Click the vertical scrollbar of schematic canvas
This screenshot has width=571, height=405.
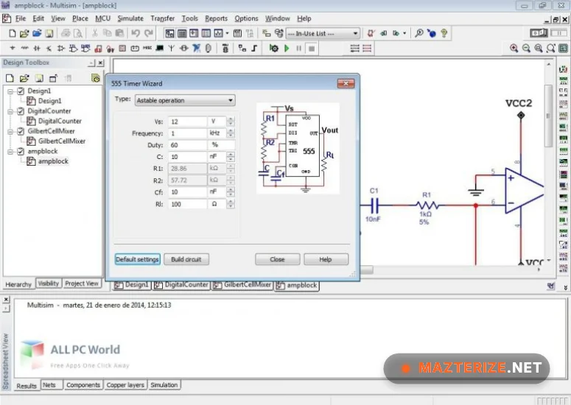(x=548, y=116)
